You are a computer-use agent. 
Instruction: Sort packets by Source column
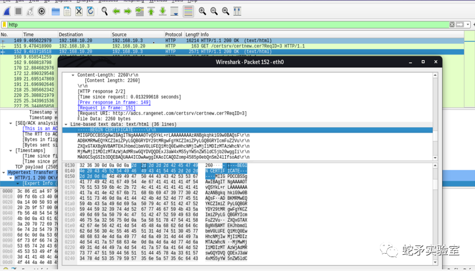137,35
